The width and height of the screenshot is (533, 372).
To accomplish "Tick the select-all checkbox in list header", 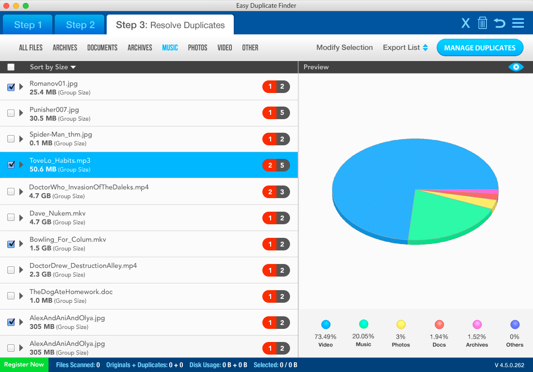I will pos(11,67).
